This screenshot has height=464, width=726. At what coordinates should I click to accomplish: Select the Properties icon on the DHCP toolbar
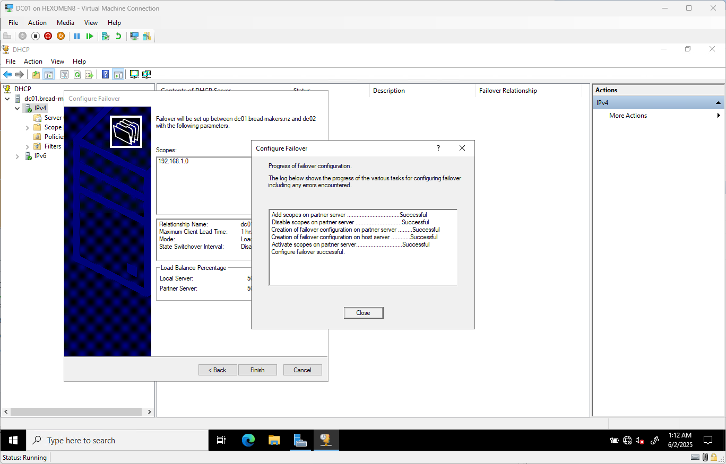65,74
